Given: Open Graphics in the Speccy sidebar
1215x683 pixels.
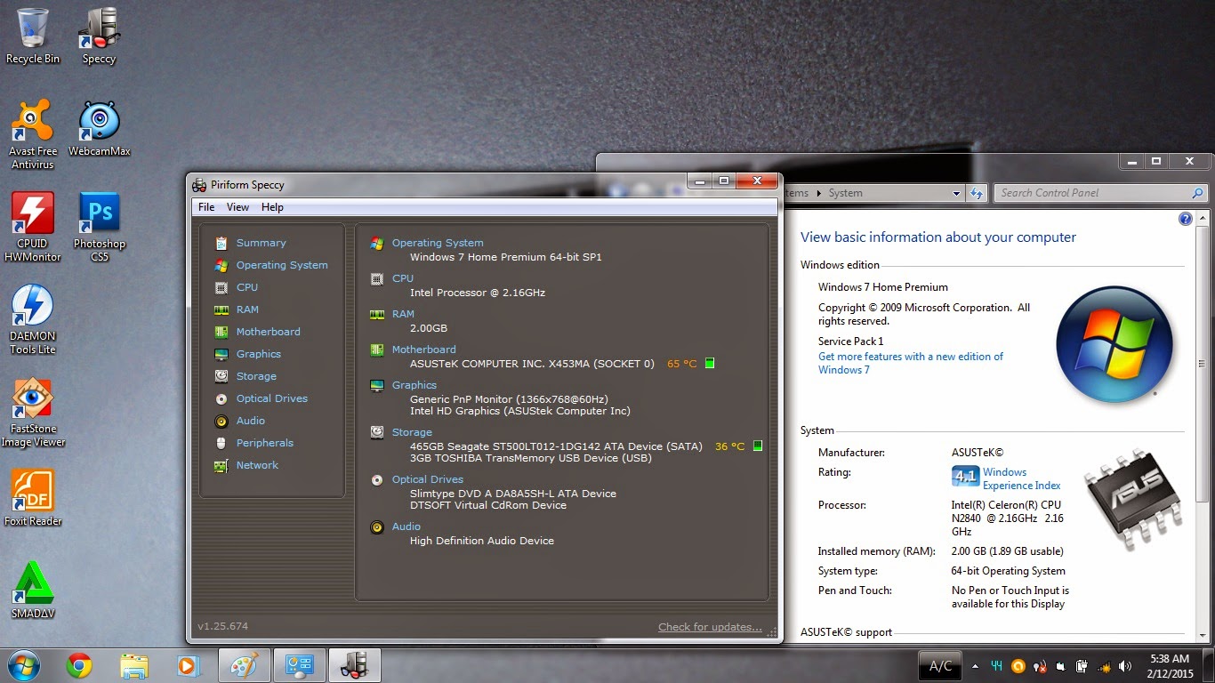Looking at the screenshot, I should (259, 354).
